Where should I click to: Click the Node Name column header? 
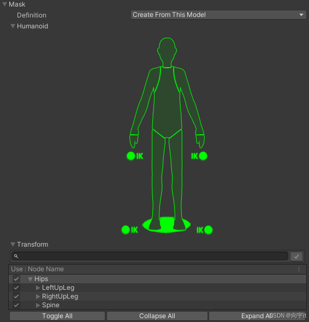coord(46,269)
